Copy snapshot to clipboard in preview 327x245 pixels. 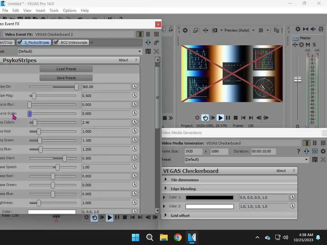[276, 30]
